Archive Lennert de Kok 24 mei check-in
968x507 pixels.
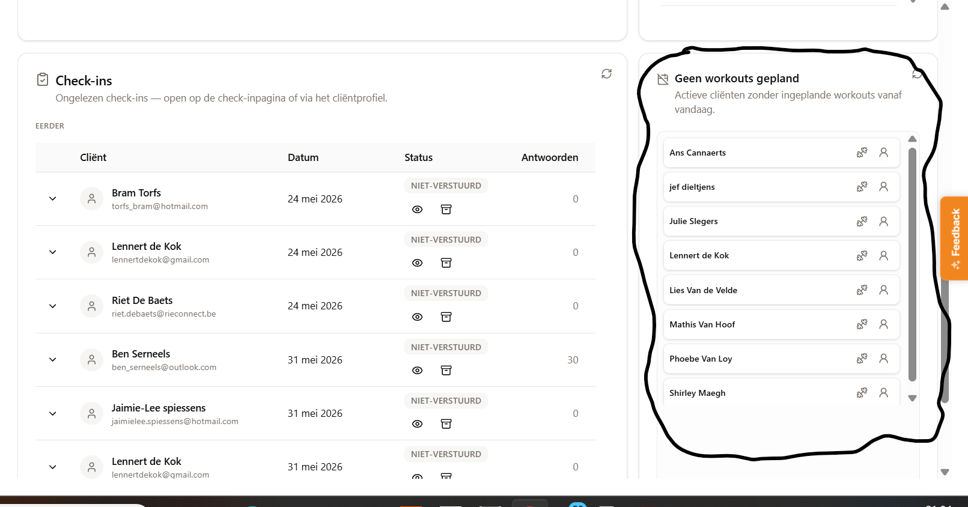click(x=446, y=263)
